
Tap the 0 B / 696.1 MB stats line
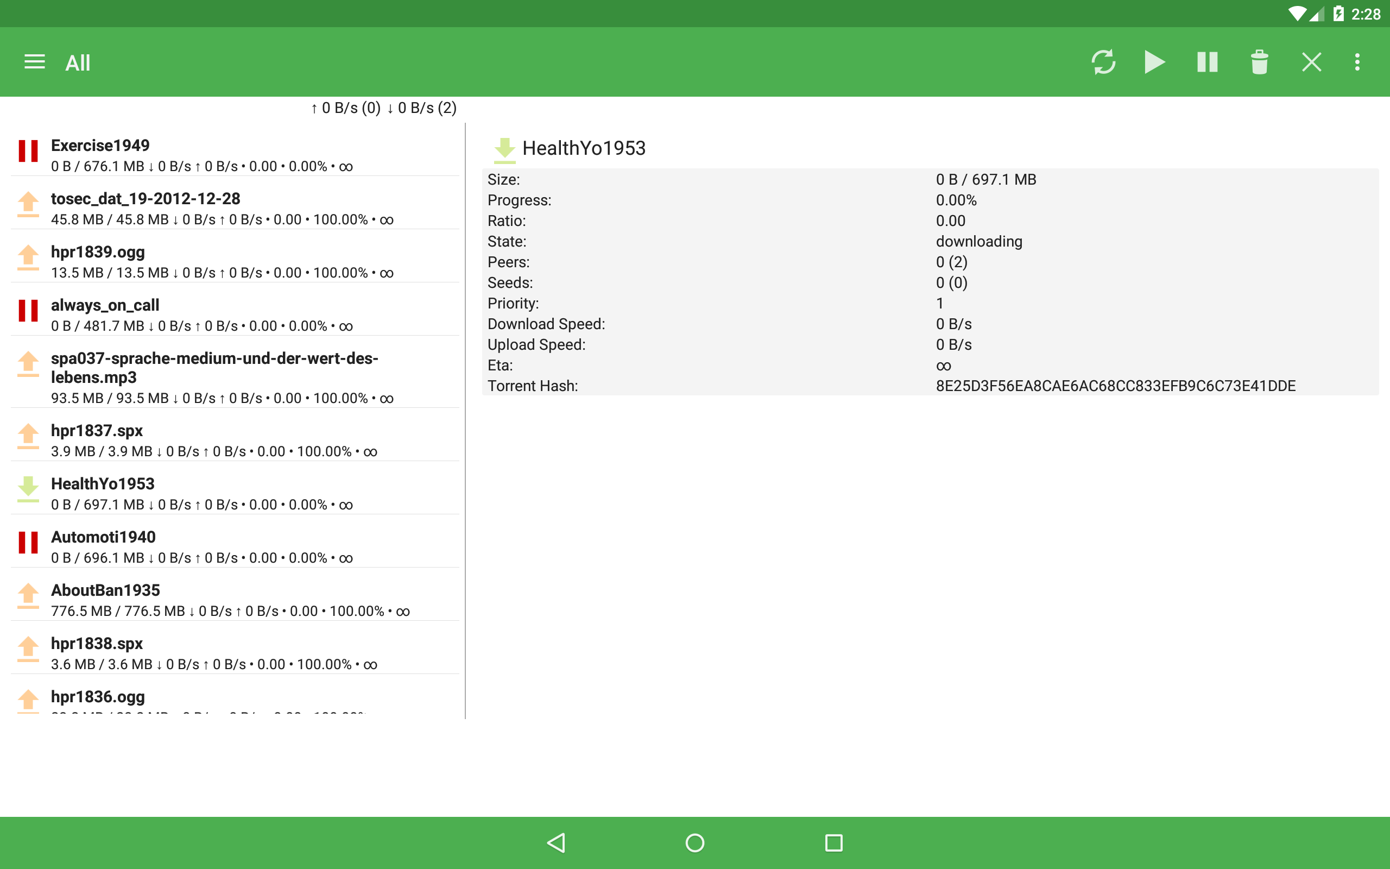tap(201, 558)
